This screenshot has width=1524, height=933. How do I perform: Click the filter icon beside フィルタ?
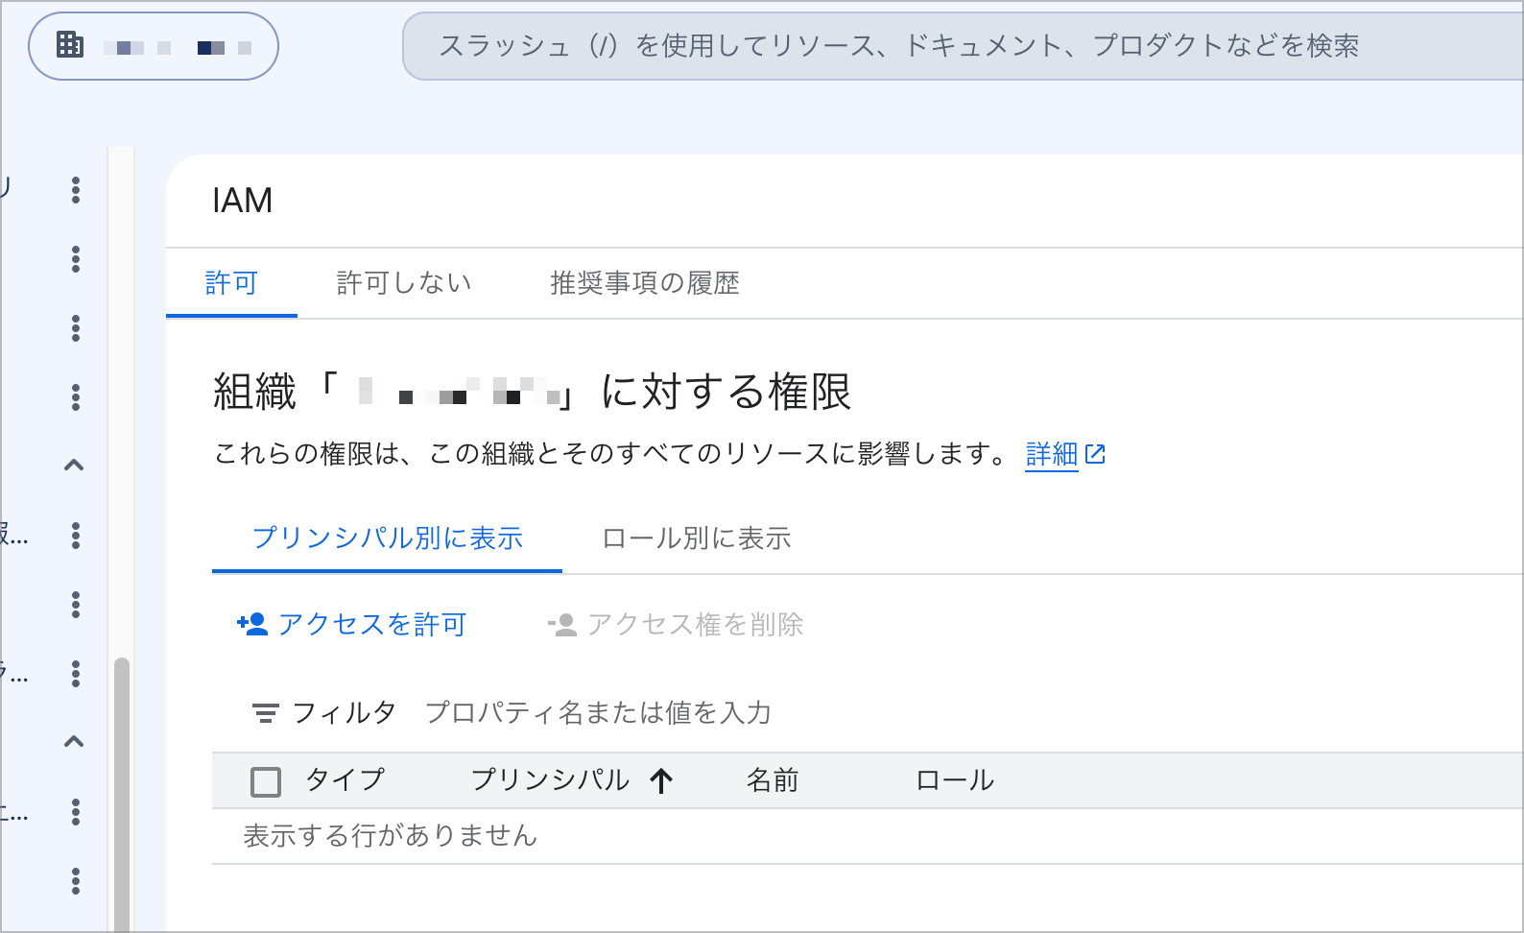(265, 713)
